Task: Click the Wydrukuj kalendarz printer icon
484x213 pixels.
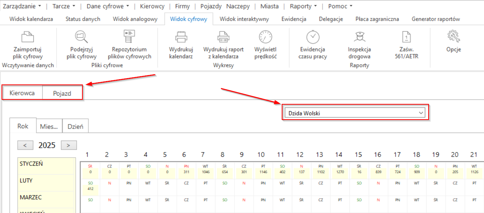Action: click(x=181, y=37)
